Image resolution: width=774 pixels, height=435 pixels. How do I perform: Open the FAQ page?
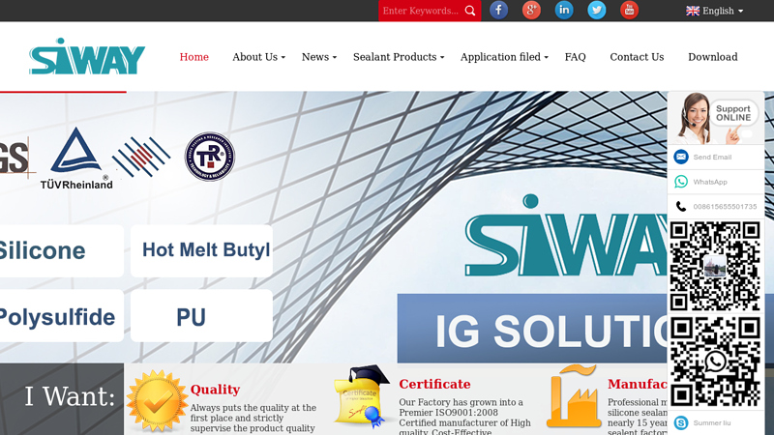575,57
